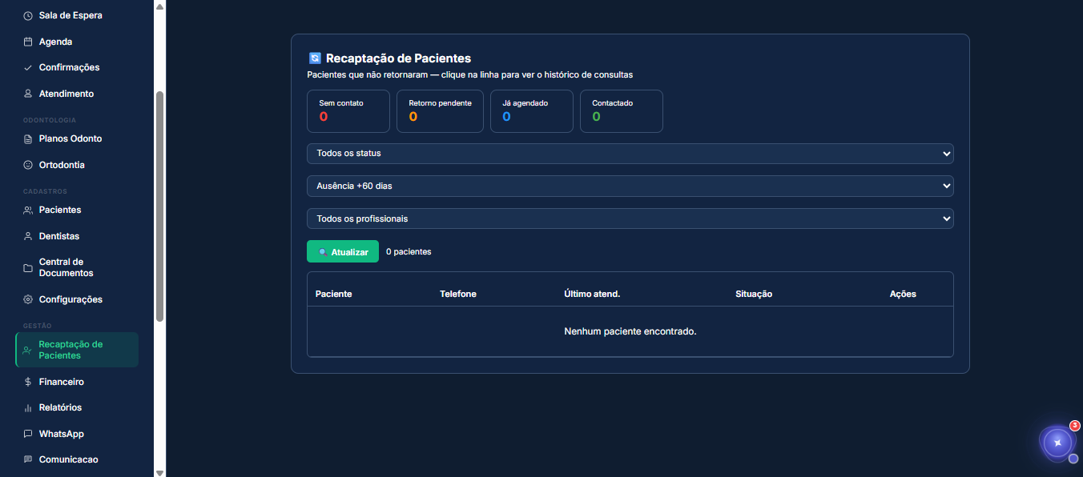Click the document icon beside Planos Odonto
This screenshot has height=477, width=1083.
(28, 138)
